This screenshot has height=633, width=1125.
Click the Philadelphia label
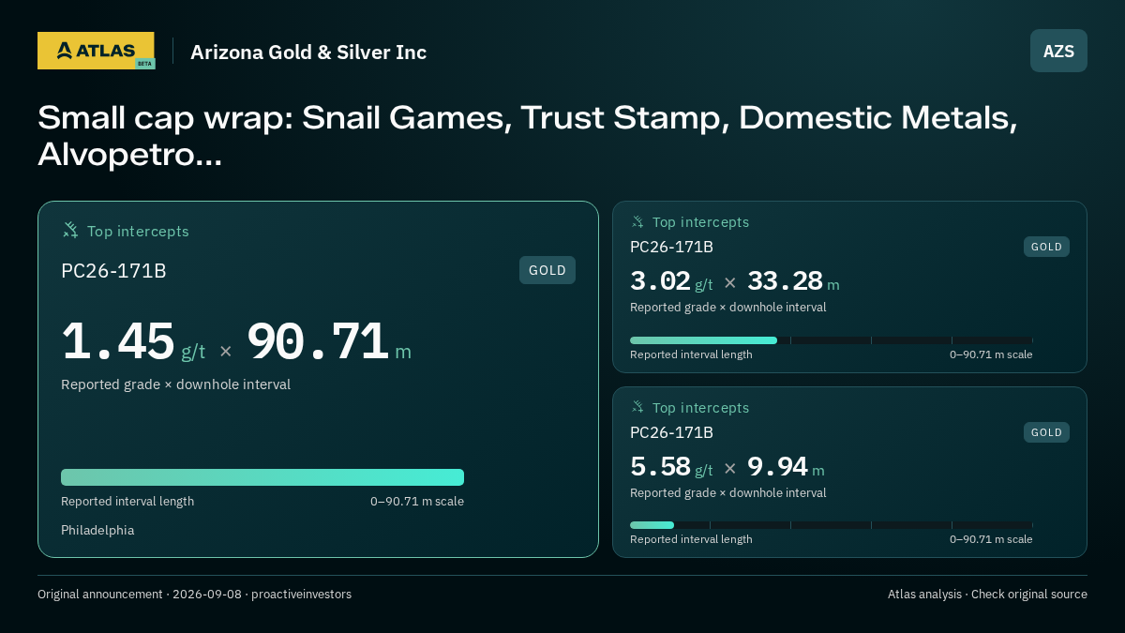(97, 530)
